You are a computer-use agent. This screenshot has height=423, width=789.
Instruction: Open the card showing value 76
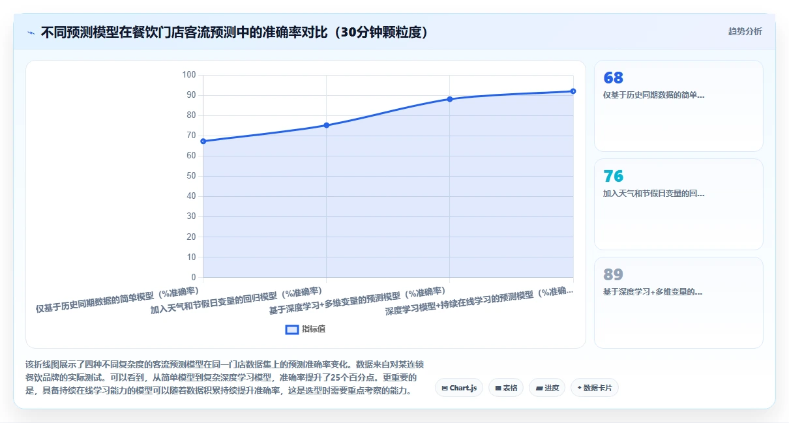tap(678, 205)
